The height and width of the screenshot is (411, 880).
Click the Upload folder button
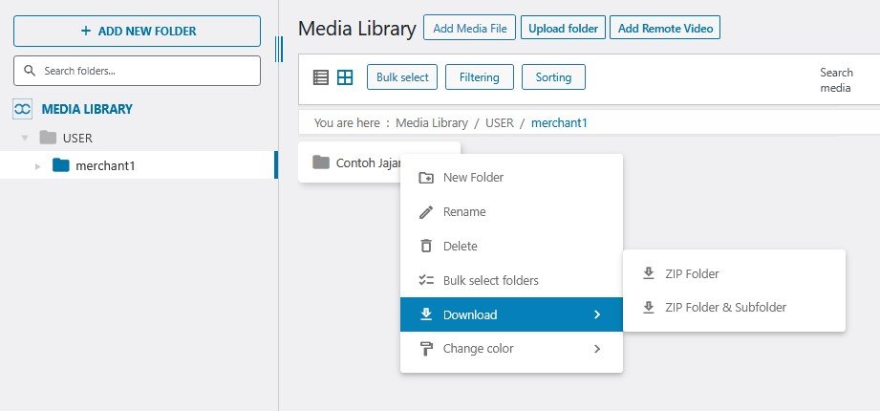coord(564,29)
